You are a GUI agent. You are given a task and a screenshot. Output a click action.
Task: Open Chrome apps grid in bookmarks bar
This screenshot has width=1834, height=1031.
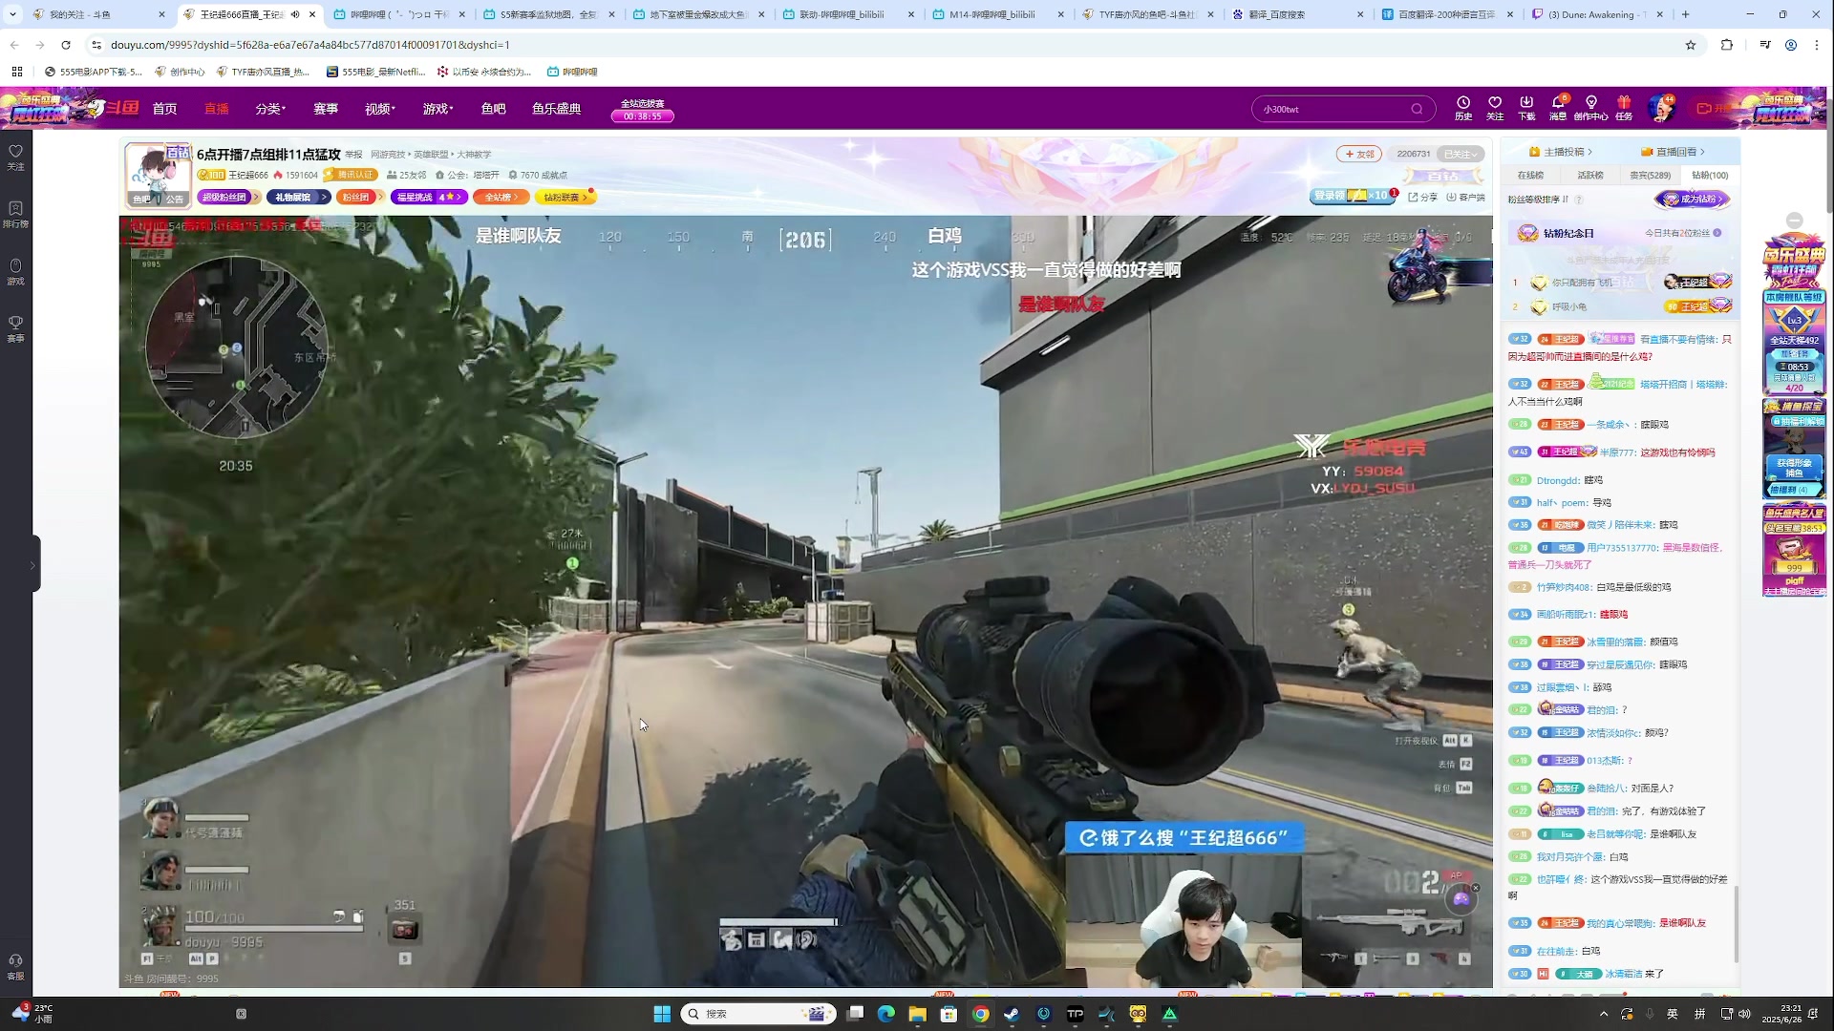[x=16, y=72]
